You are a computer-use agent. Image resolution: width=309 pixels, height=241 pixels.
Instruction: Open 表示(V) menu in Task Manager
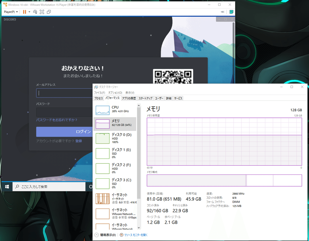(130, 93)
